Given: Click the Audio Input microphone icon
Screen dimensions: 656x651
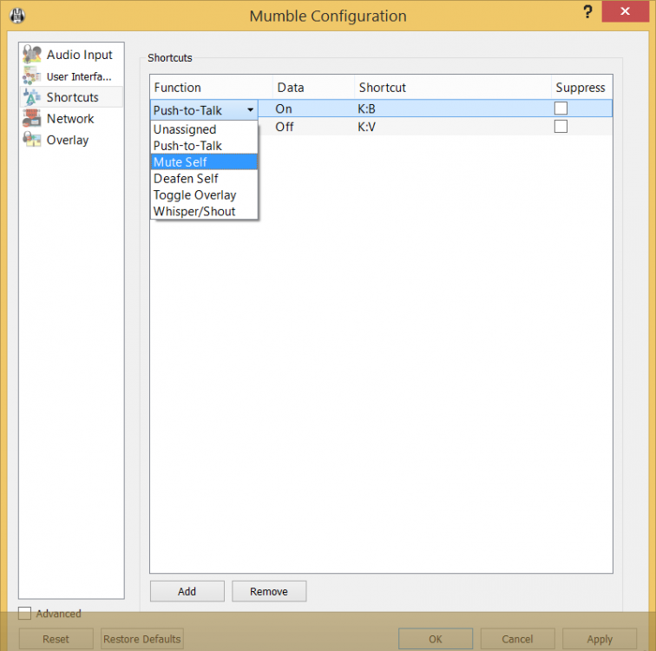Looking at the screenshot, I should pos(32,55).
